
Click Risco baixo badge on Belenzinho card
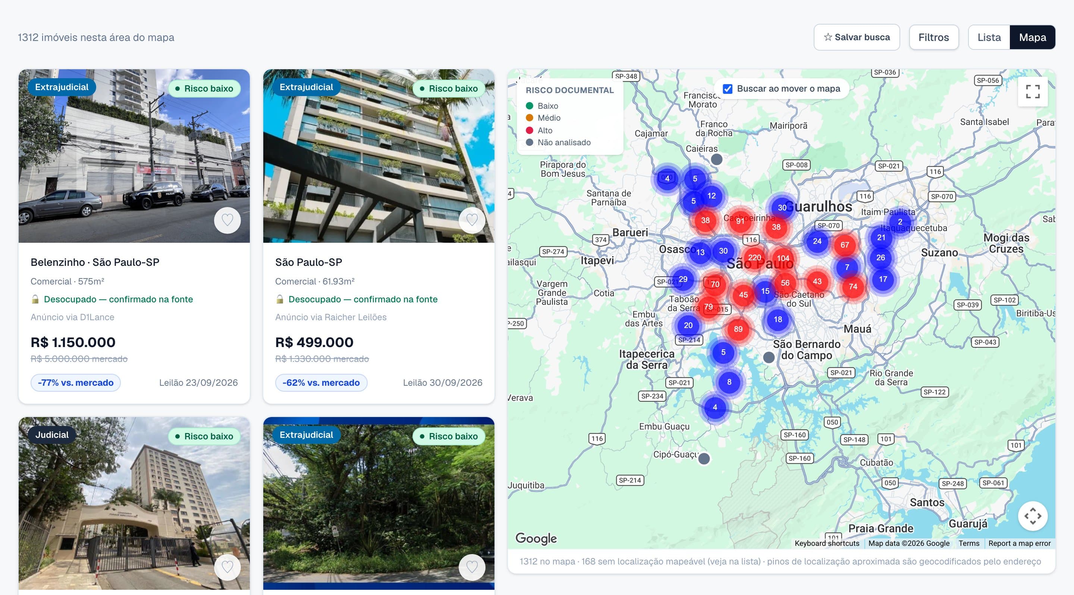coord(204,89)
